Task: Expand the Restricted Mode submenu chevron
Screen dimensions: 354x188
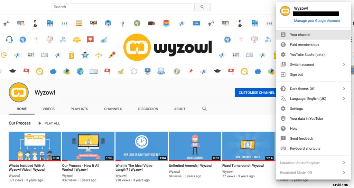Action: pyautogui.click(x=344, y=172)
